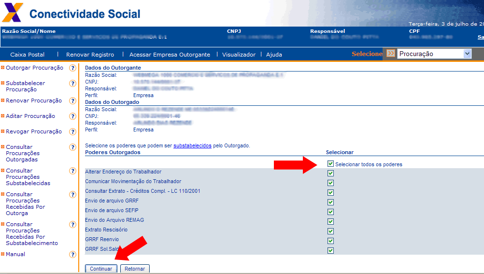Click help icon beside Consultar Procurações Outorgadas
This screenshot has width=484, height=274.
tap(72, 147)
